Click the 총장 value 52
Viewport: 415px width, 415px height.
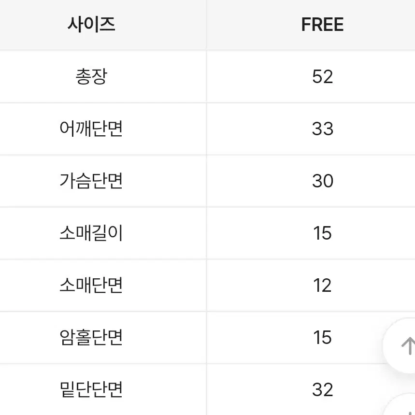[x=322, y=76]
